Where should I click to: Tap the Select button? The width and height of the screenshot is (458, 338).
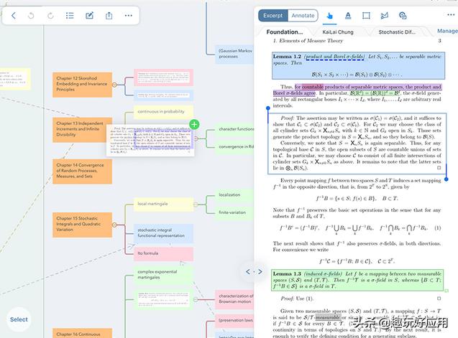click(19, 319)
